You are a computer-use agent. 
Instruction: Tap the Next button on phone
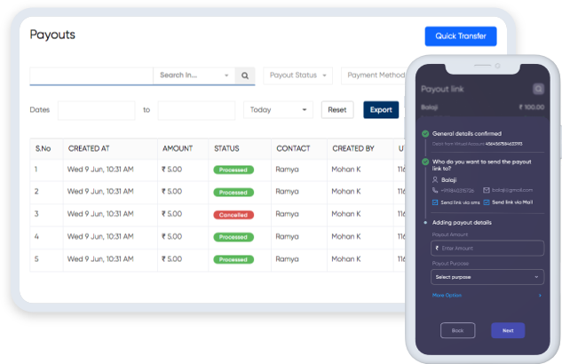coord(508,330)
